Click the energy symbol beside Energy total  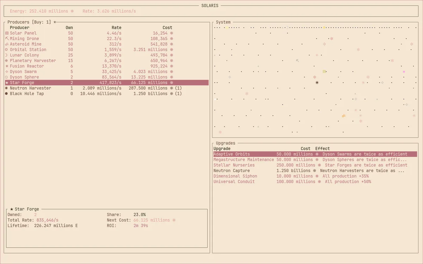pos(72,11)
